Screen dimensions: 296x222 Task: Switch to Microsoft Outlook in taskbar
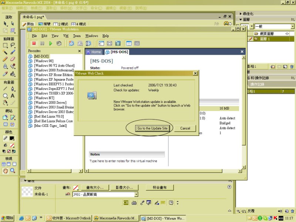[69, 218]
